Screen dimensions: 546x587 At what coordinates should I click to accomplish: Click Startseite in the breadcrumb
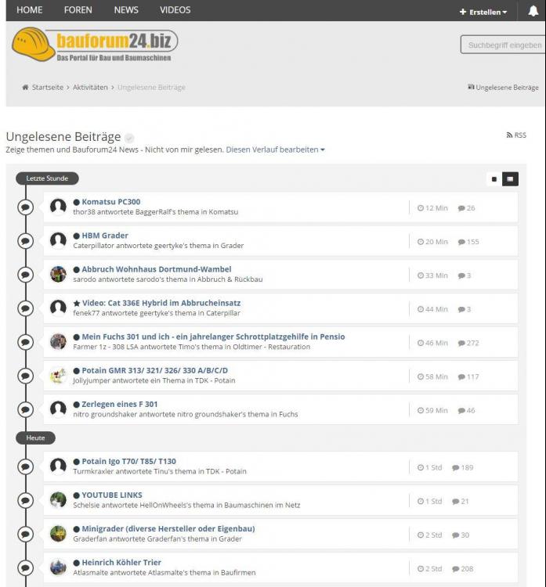(x=48, y=87)
